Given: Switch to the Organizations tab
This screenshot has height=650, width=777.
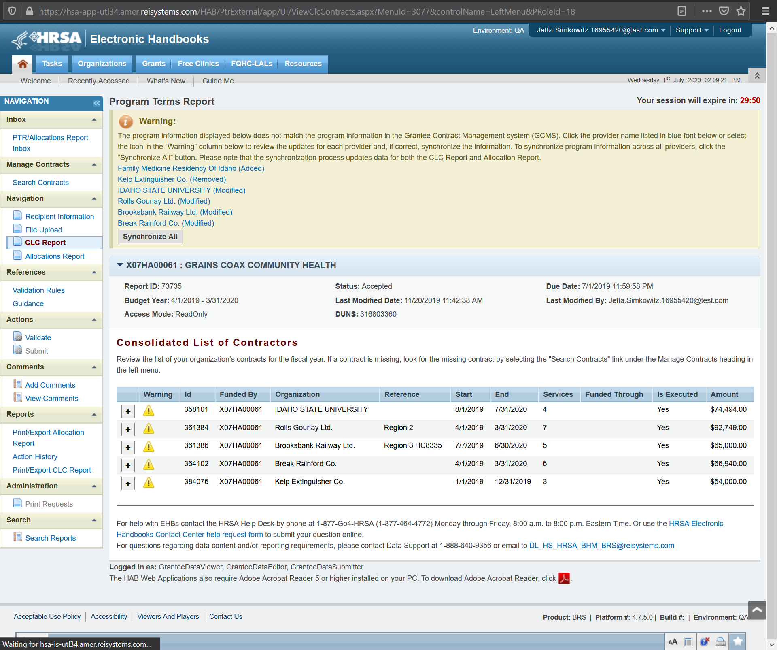Looking at the screenshot, I should coord(102,64).
